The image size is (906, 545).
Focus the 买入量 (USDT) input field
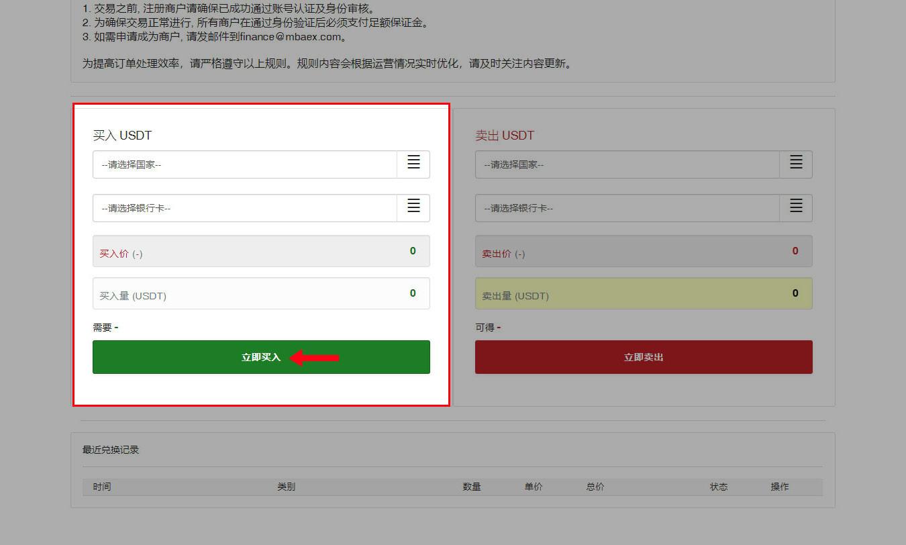coord(261,293)
